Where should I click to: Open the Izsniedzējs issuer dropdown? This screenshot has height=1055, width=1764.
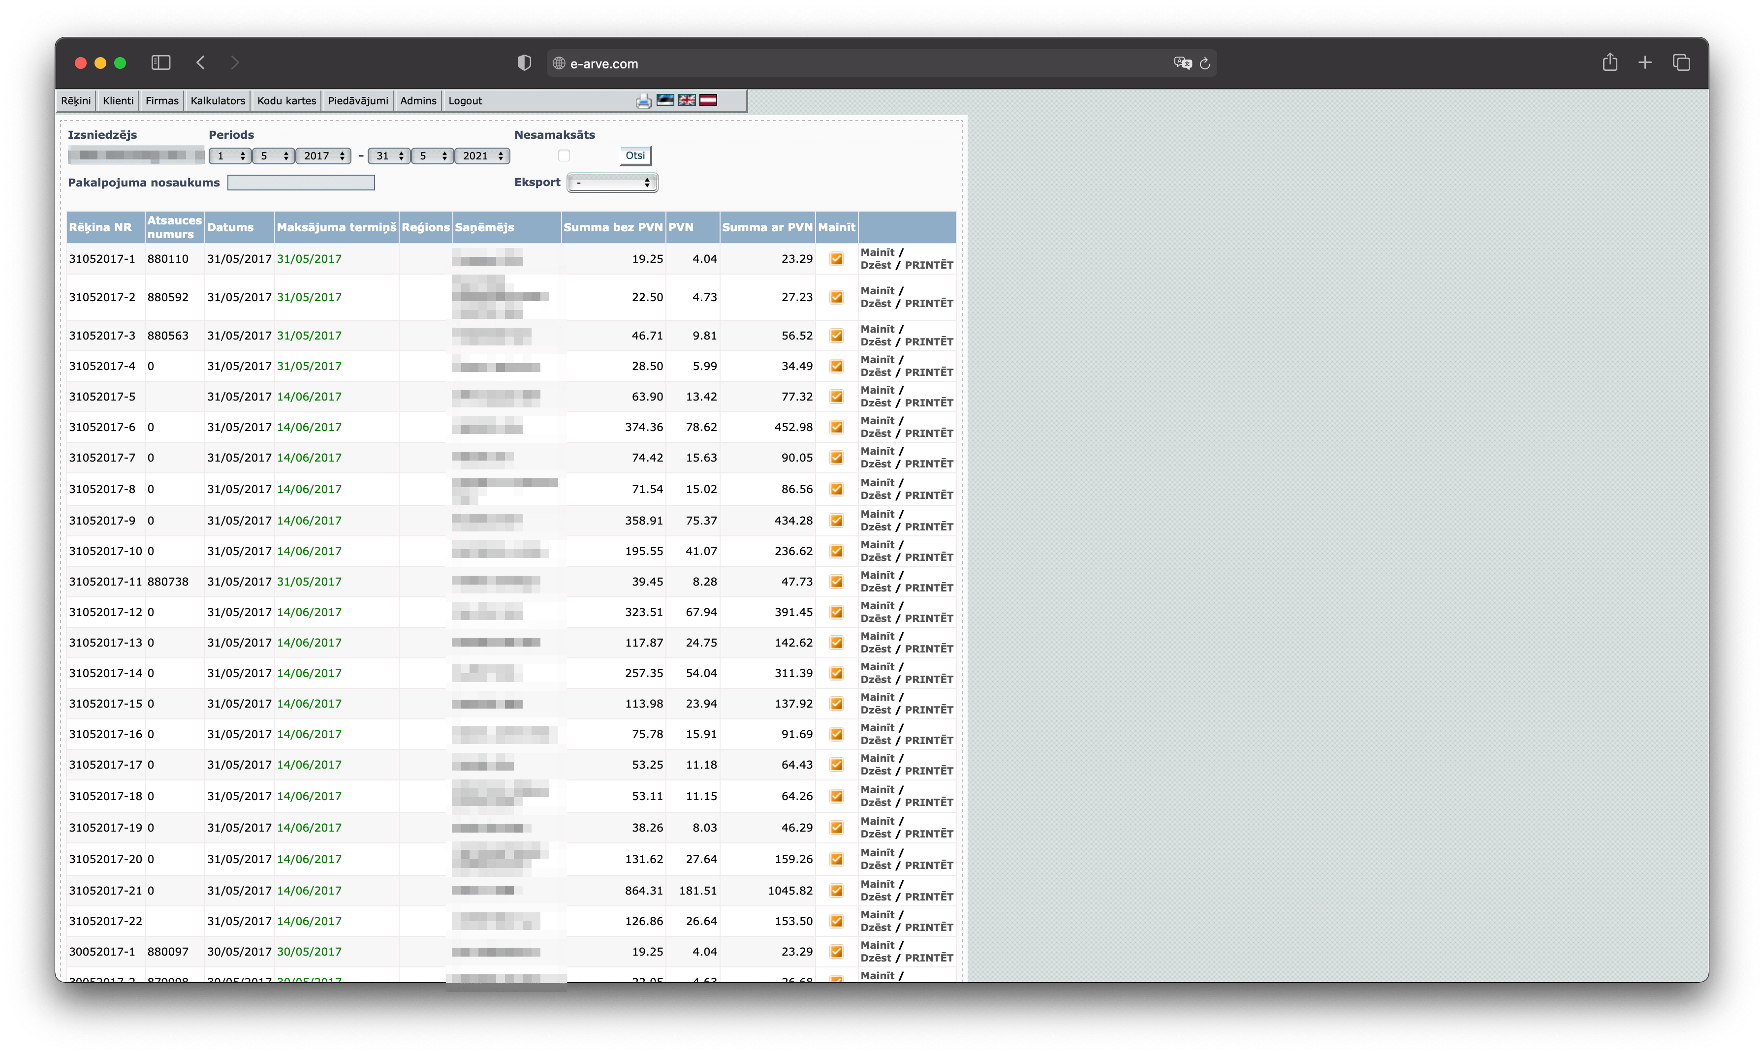tap(136, 155)
